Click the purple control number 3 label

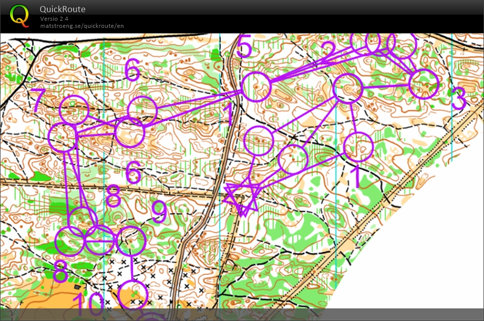(459, 100)
